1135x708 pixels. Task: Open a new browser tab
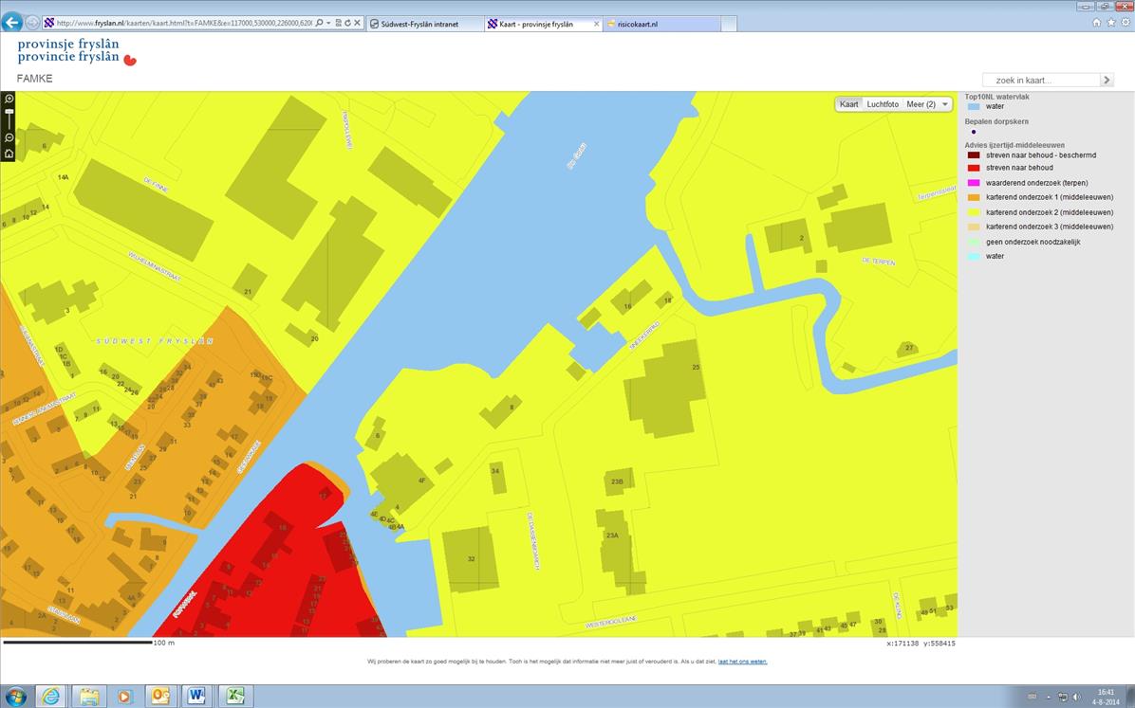coord(729,24)
